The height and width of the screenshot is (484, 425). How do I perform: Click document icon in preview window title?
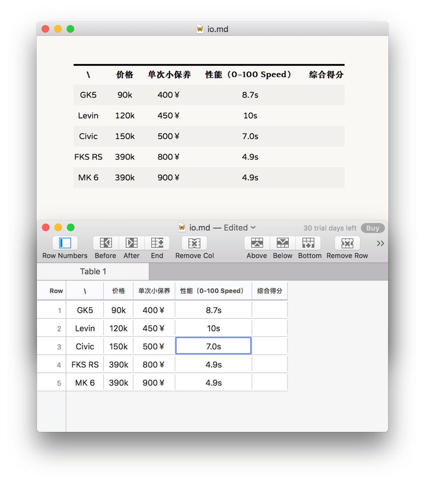pyautogui.click(x=200, y=29)
